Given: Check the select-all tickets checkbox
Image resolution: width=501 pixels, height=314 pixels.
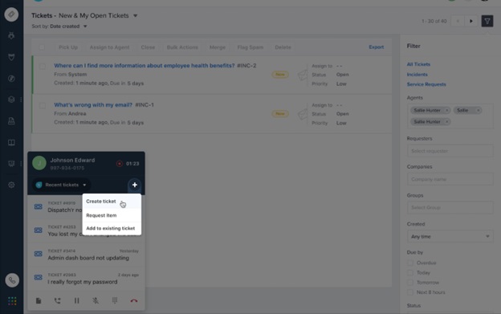Looking at the screenshot, I should pos(42,47).
